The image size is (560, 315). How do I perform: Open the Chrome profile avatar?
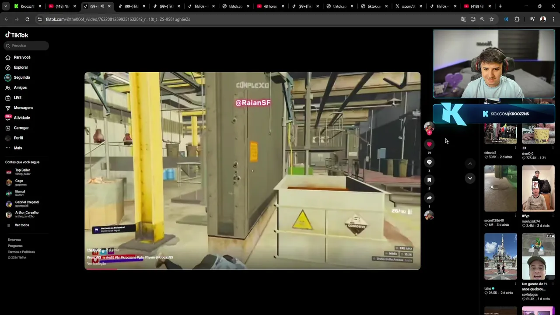click(x=543, y=19)
